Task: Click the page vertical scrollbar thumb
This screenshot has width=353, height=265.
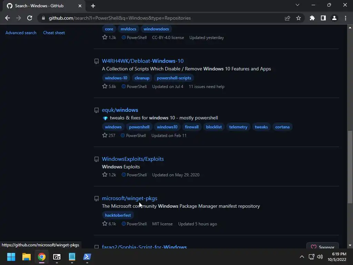Action: pos(350,167)
